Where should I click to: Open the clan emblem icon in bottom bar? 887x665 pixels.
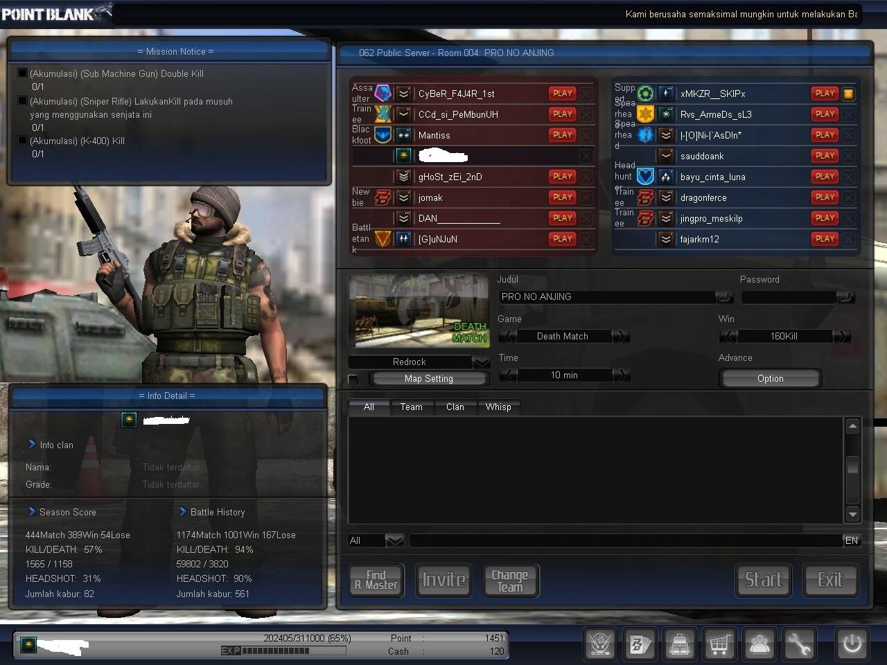[x=600, y=644]
